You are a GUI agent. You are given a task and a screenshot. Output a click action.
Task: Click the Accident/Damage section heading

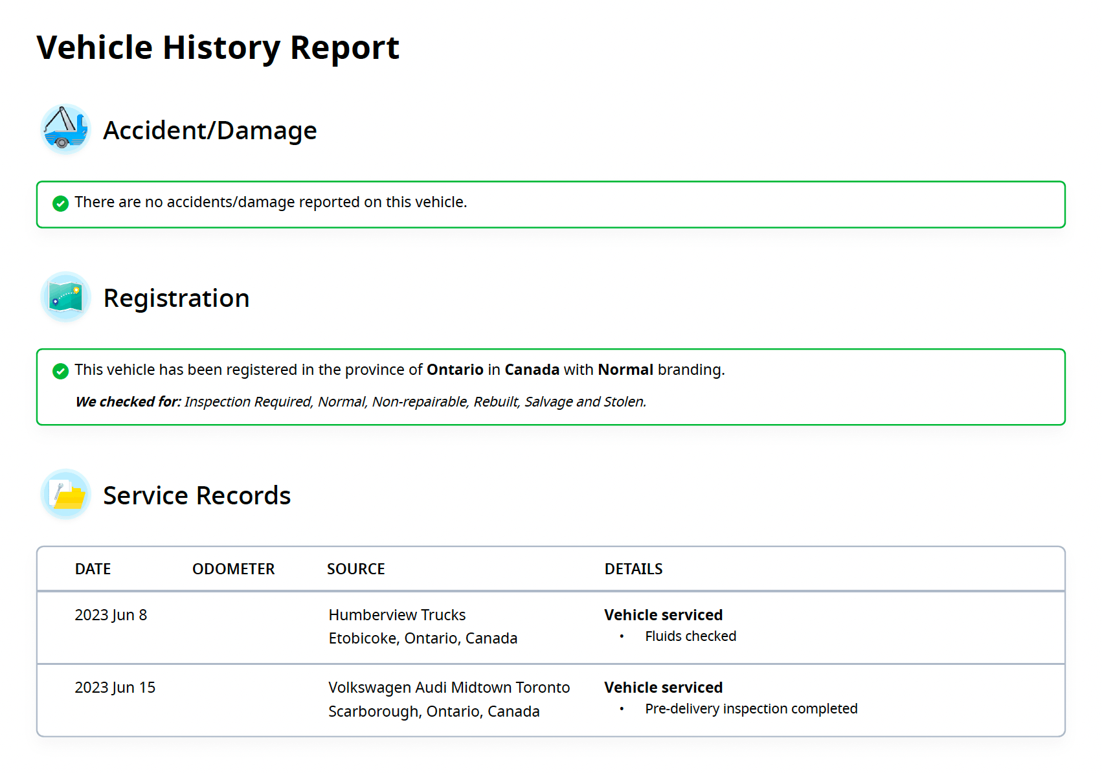tap(210, 131)
